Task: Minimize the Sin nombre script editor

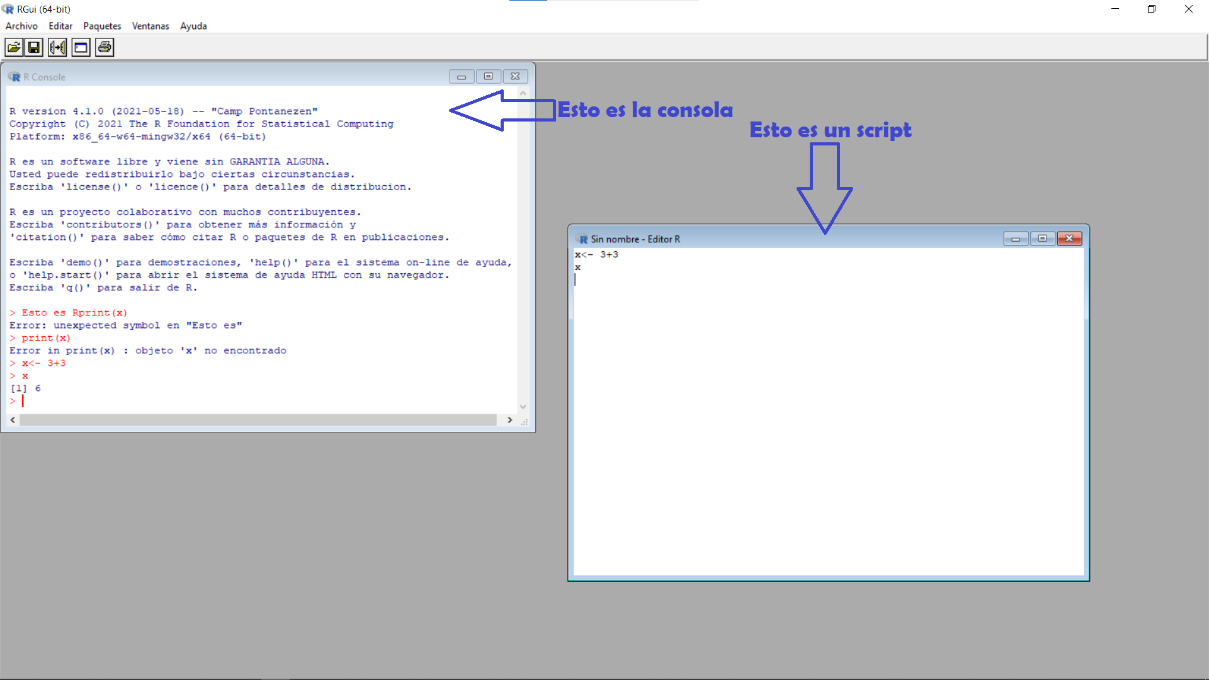Action: coord(1015,239)
